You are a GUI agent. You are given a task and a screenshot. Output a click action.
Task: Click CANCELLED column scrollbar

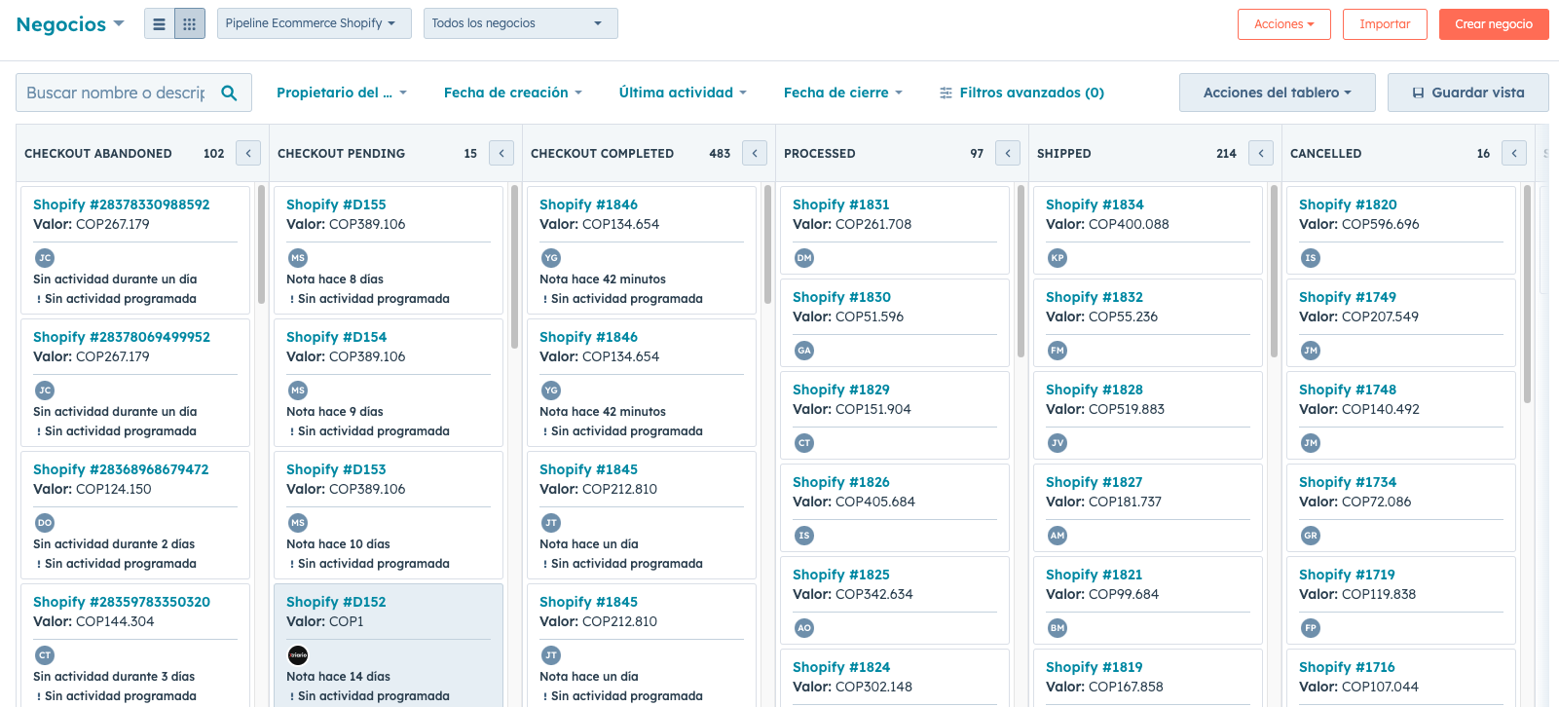coord(1527,293)
